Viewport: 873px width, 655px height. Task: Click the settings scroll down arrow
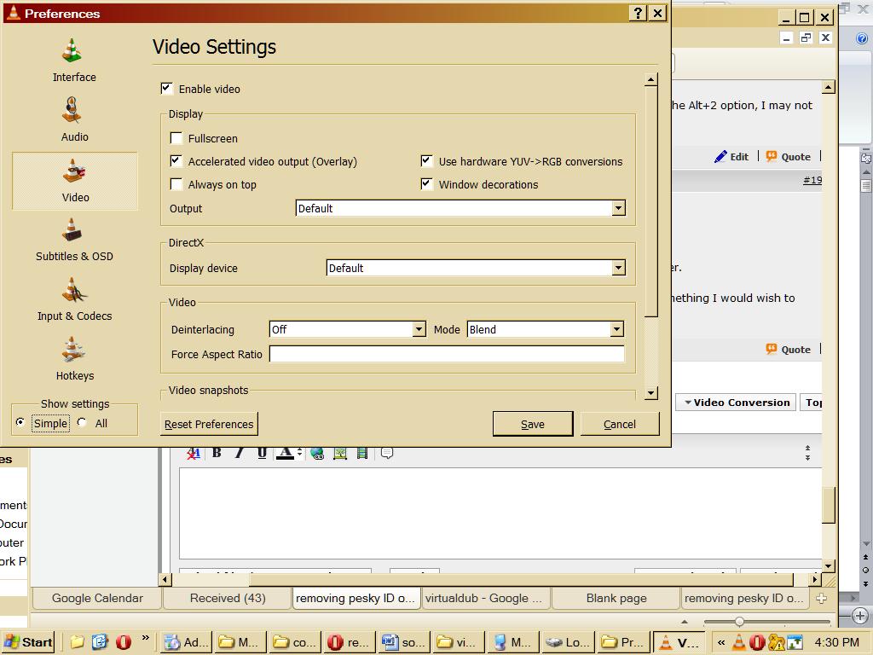(x=650, y=393)
